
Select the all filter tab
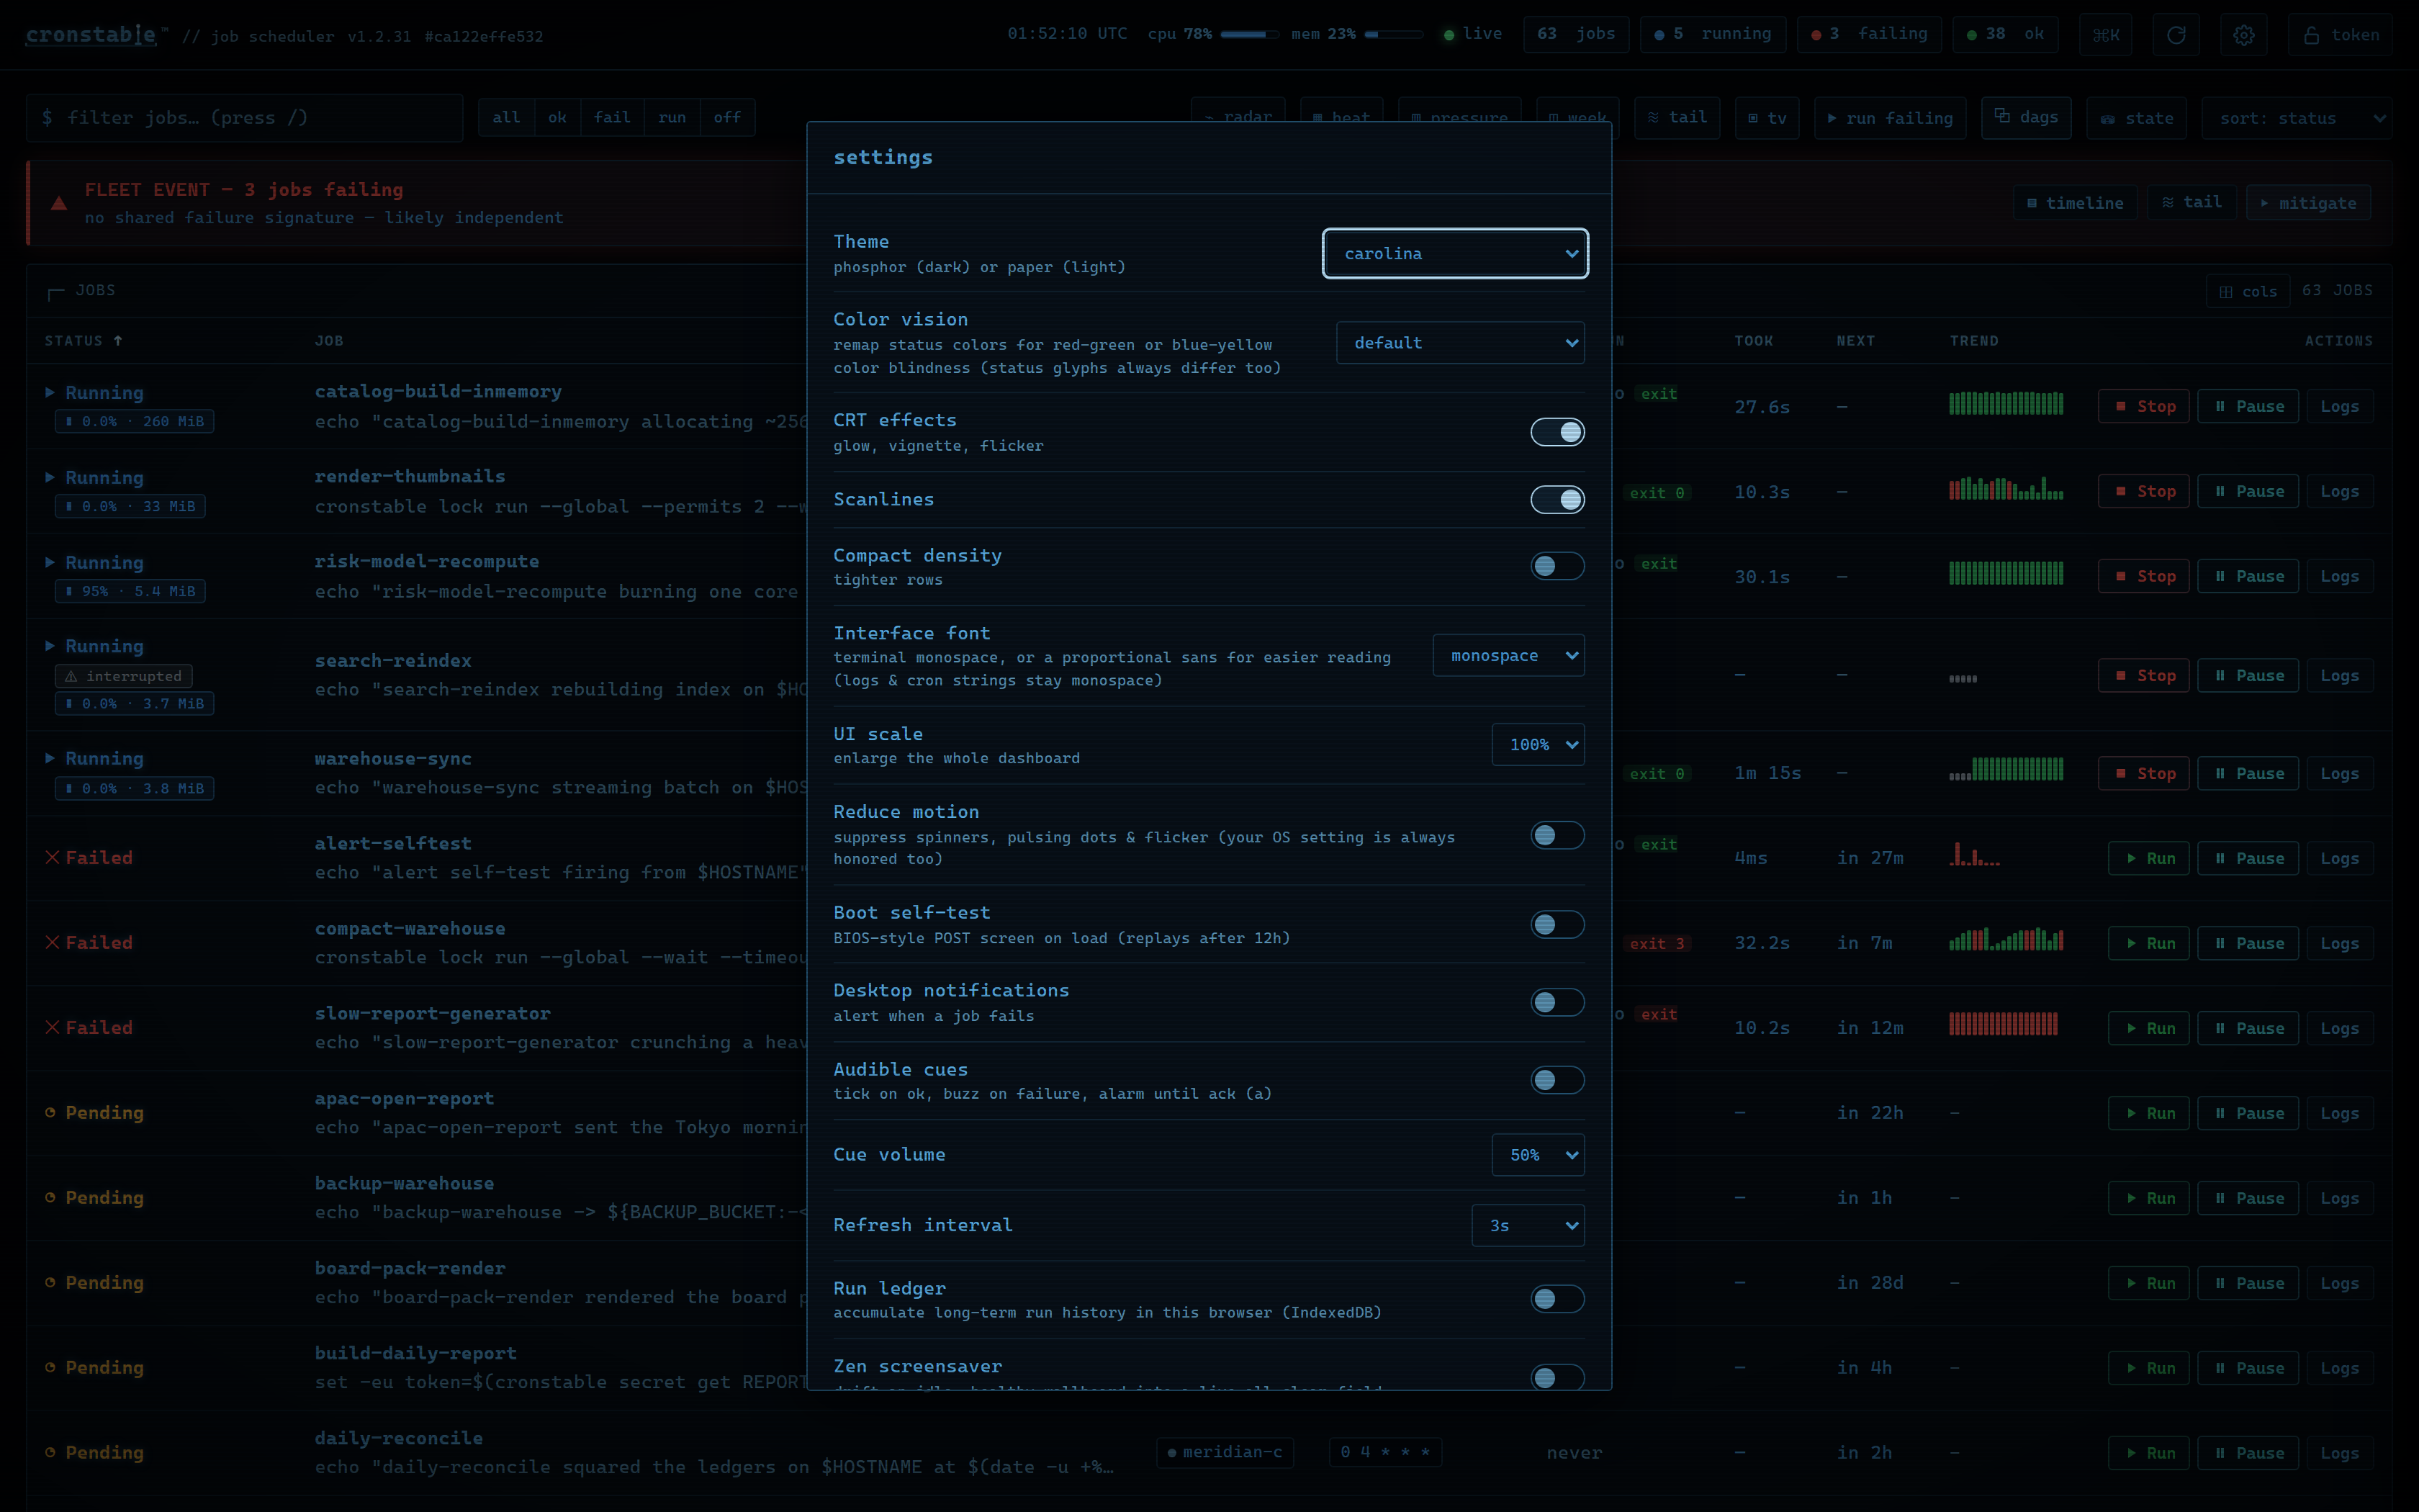506,118
